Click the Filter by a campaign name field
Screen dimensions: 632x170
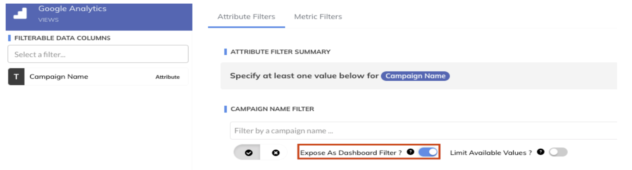[423, 131]
